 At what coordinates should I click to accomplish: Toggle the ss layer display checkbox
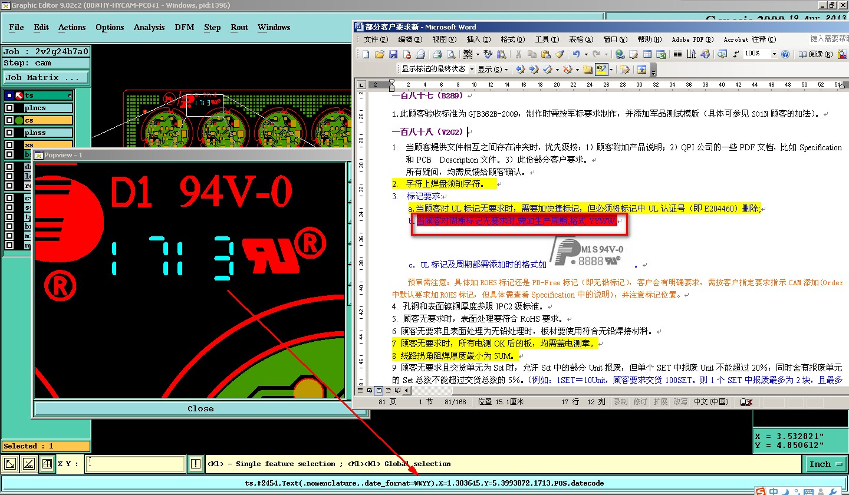(x=9, y=144)
